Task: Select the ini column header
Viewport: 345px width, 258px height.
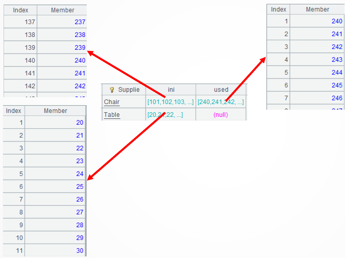Action: (x=171, y=90)
